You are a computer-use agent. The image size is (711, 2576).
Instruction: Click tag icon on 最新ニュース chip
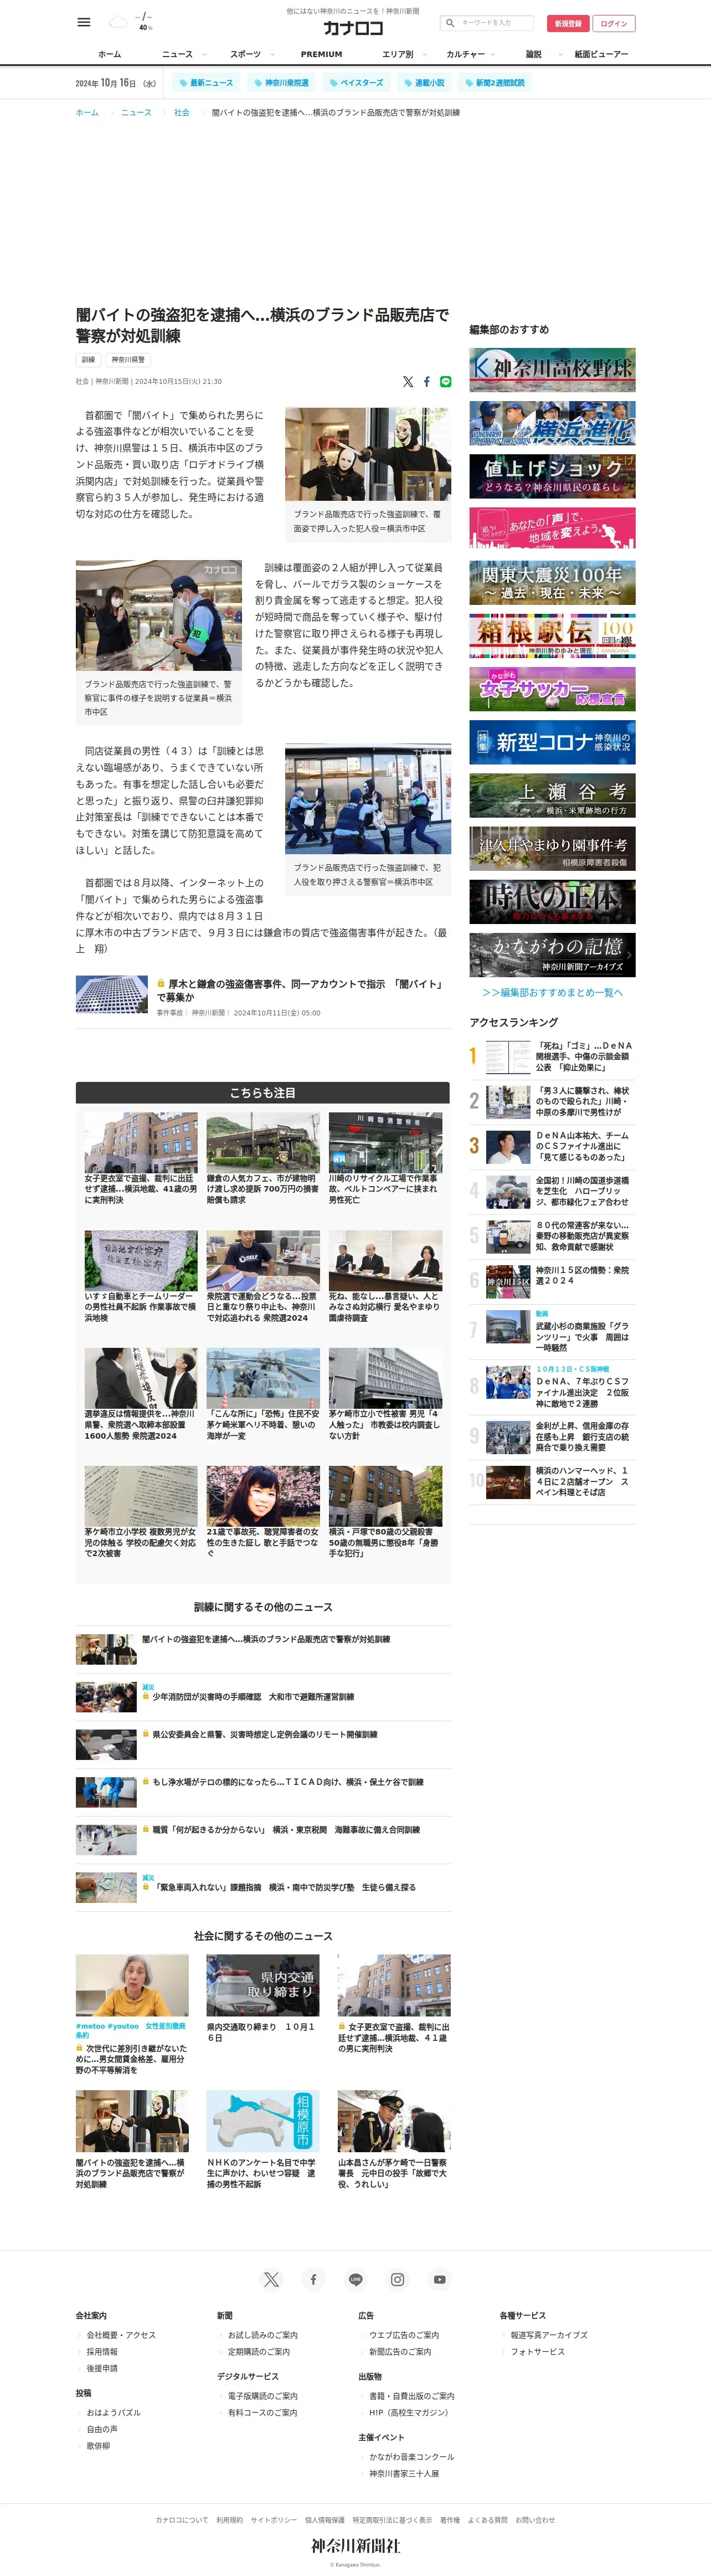point(183,83)
